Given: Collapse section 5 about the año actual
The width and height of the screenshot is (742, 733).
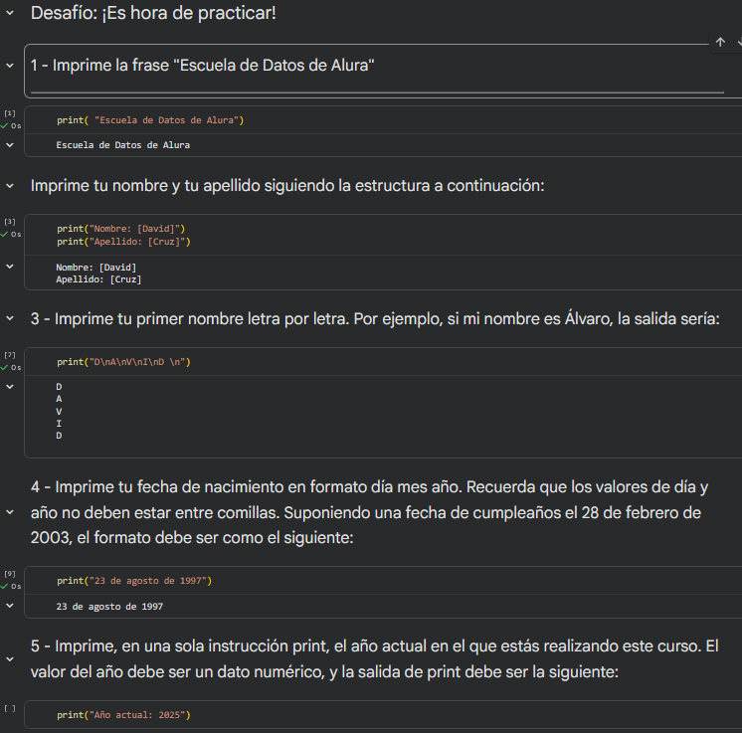Looking at the screenshot, I should tap(10, 659).
